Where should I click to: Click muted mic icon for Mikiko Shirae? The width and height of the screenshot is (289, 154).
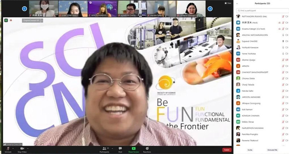pos(283,122)
